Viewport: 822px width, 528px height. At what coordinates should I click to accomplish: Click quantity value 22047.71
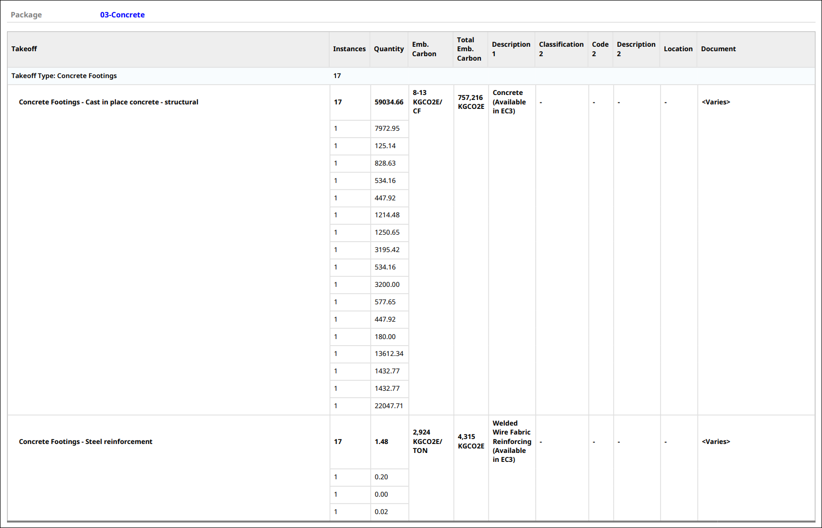[x=389, y=406]
